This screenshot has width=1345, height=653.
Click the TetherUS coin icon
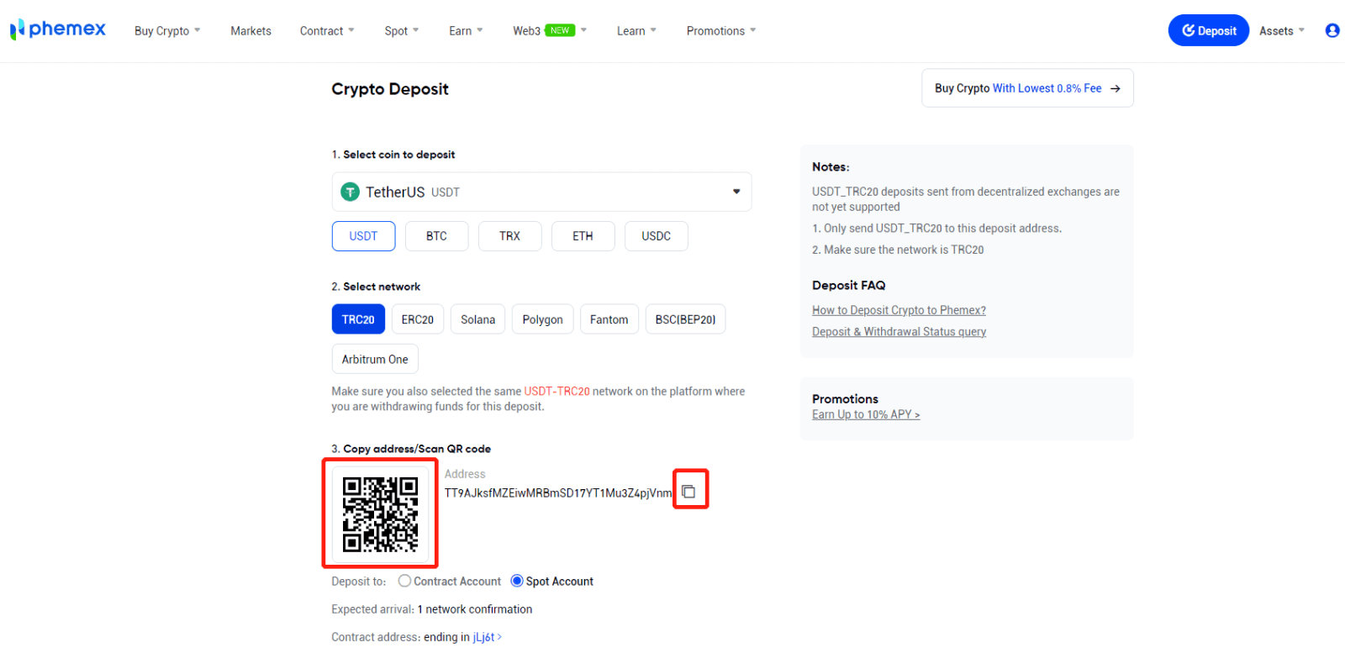(x=350, y=192)
